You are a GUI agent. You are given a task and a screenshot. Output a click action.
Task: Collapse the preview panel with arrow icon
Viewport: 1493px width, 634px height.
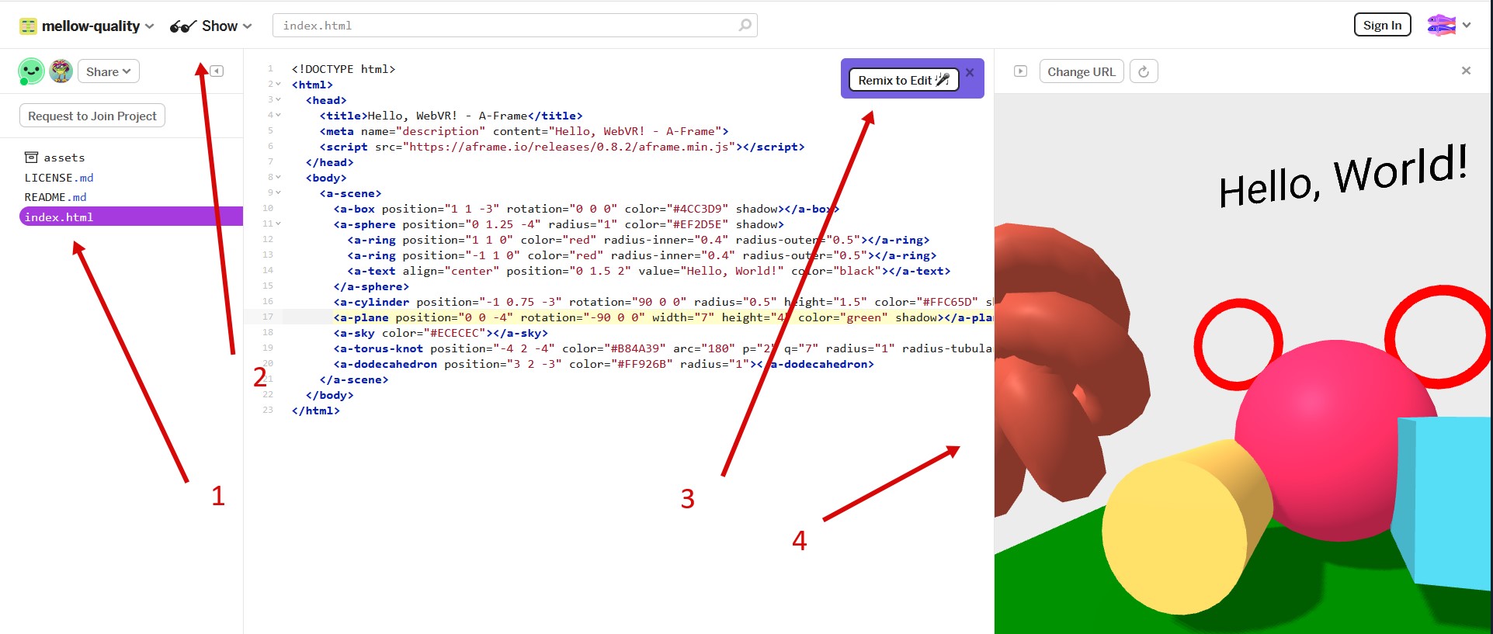[x=1021, y=71]
